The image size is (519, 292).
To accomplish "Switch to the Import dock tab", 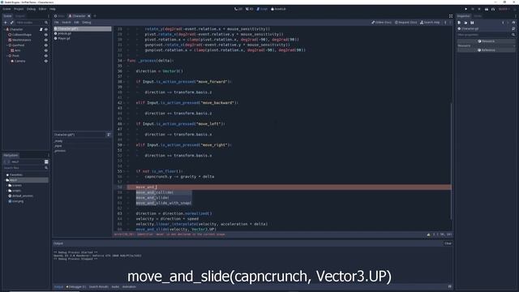I will [19, 16].
